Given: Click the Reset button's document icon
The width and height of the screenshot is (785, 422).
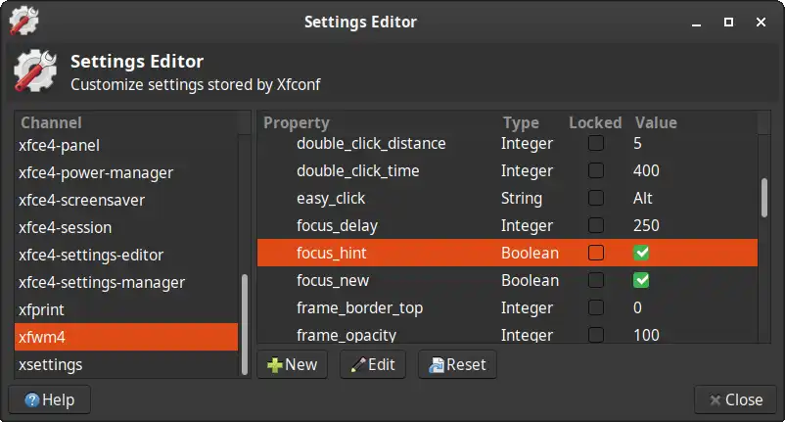Looking at the screenshot, I should (x=436, y=365).
